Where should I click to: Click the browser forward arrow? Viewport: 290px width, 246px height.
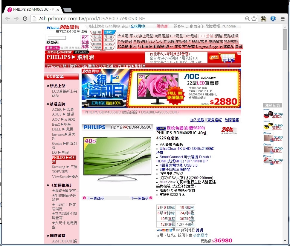[x=16, y=19]
